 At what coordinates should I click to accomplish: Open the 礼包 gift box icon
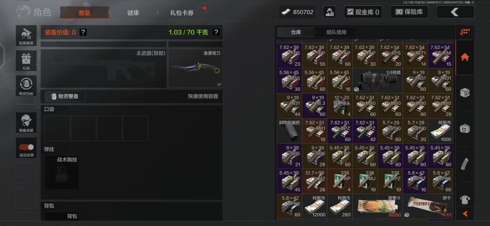(26, 61)
